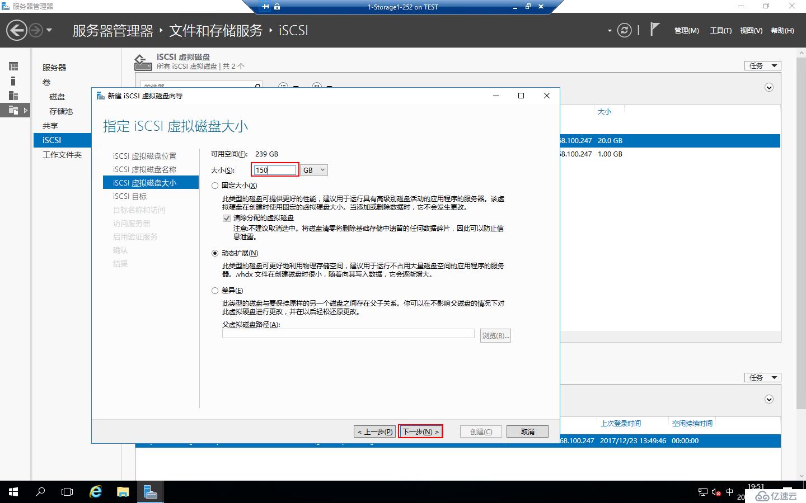This screenshot has height=503, width=806.
Task: Select All Servers icon in left rail
Action: coord(13,96)
